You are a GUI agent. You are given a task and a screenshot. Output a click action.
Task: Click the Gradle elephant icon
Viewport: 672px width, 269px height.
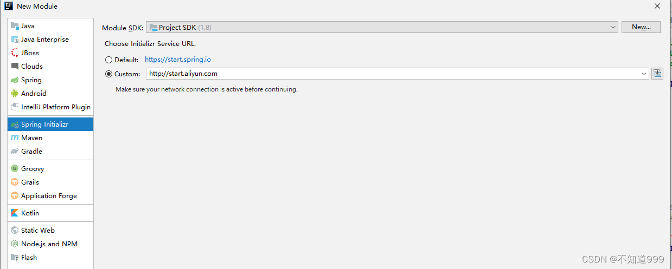click(15, 152)
